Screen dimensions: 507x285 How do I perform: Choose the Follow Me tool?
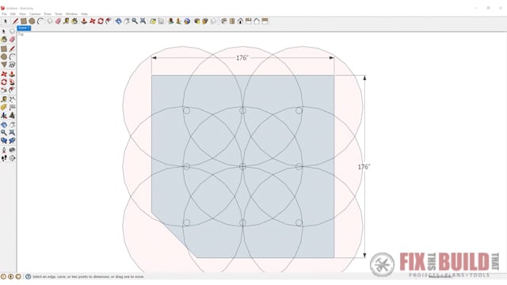[12, 82]
